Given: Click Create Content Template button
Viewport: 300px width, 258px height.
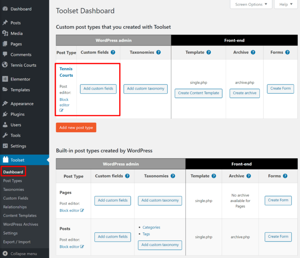Looking at the screenshot, I should click(x=198, y=93).
